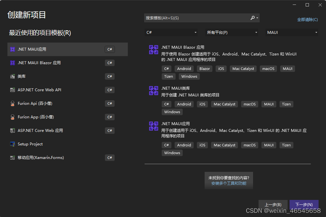Select Setup Project recent template
Viewport: 326px width, 217px height.
(67, 144)
